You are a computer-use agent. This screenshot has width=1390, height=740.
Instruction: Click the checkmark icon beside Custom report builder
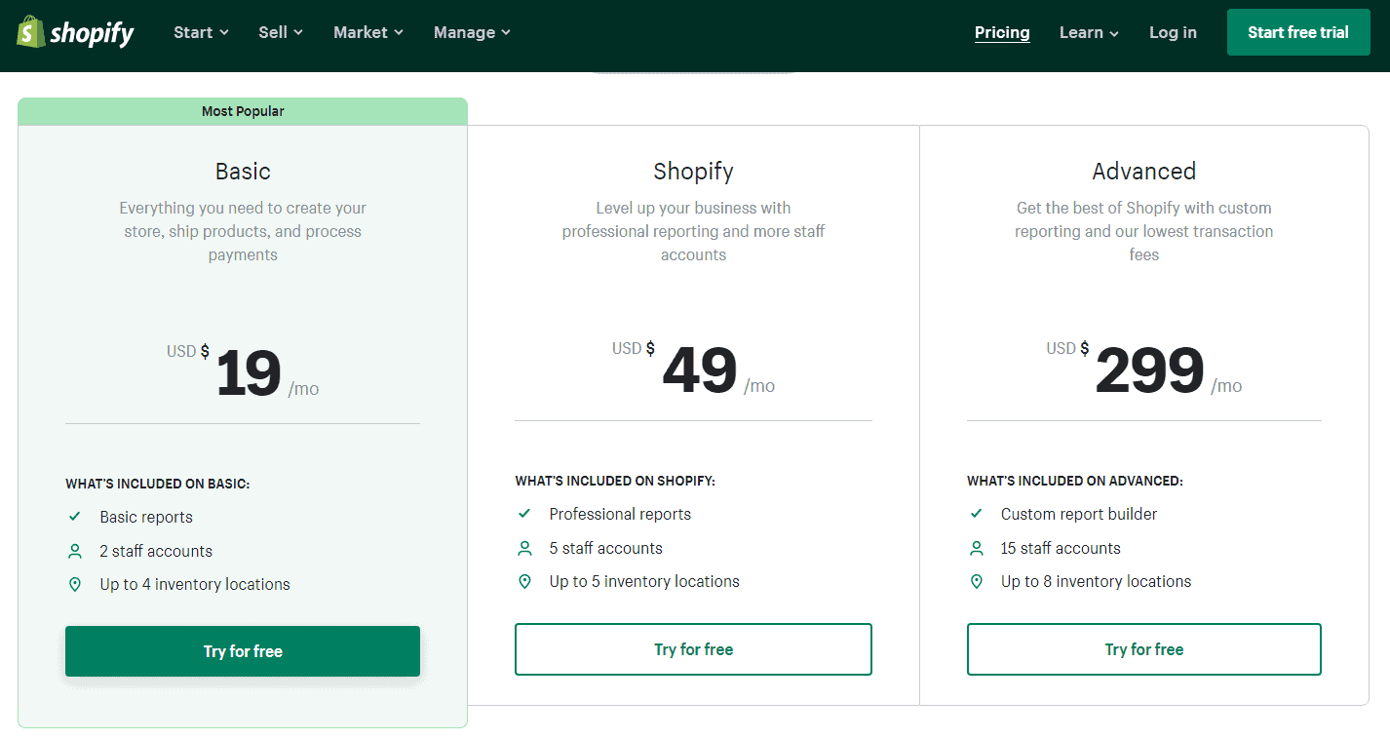(977, 514)
